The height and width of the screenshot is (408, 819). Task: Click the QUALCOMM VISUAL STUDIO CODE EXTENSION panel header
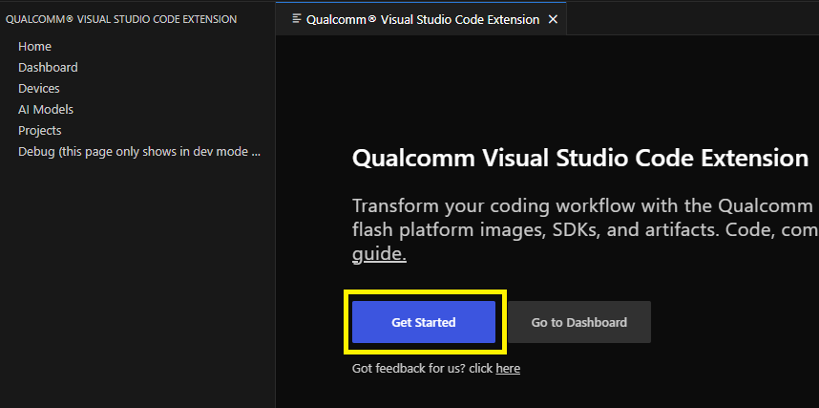pos(121,19)
